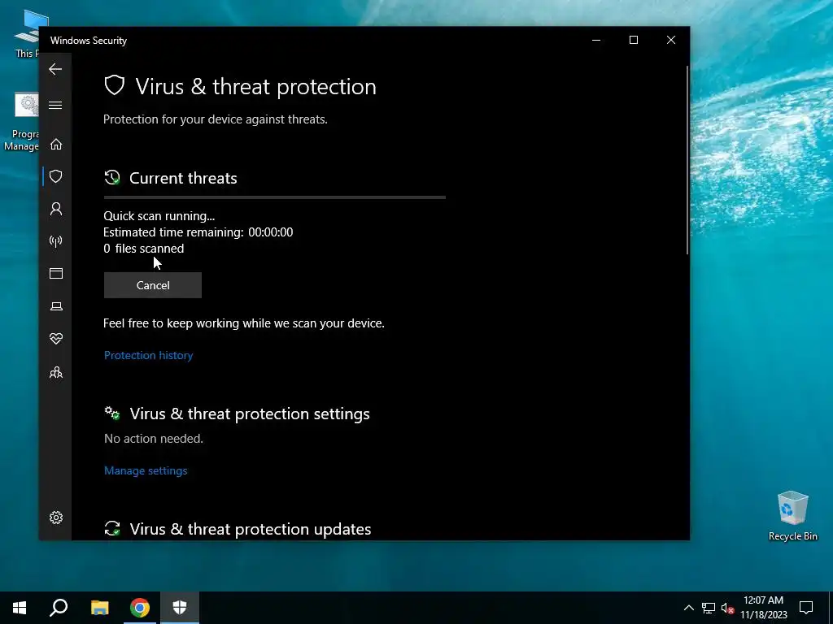Cancel the running quick scan
This screenshot has width=833, height=624.
coord(152,285)
